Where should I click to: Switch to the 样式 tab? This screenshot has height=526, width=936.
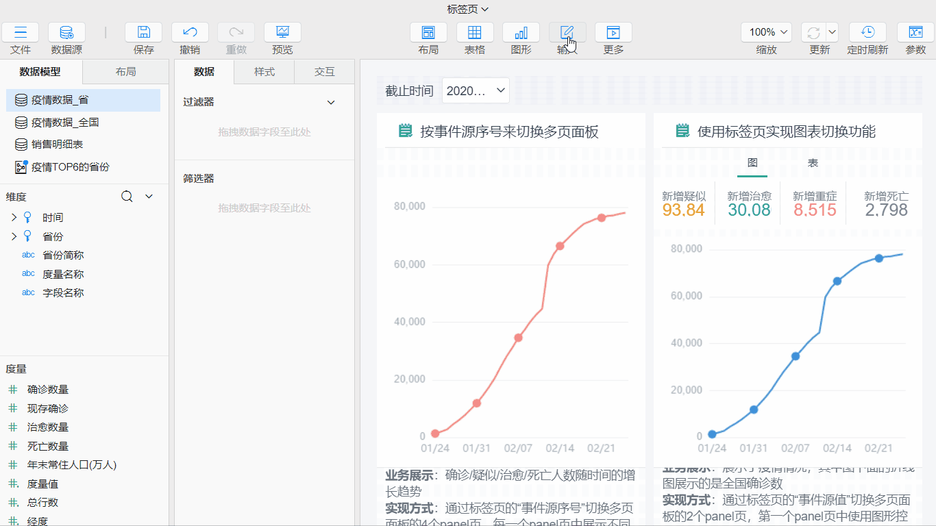click(264, 72)
